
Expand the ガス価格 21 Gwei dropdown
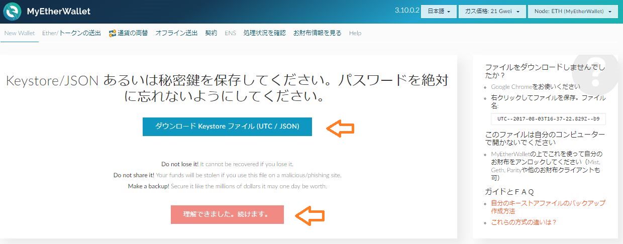click(491, 11)
